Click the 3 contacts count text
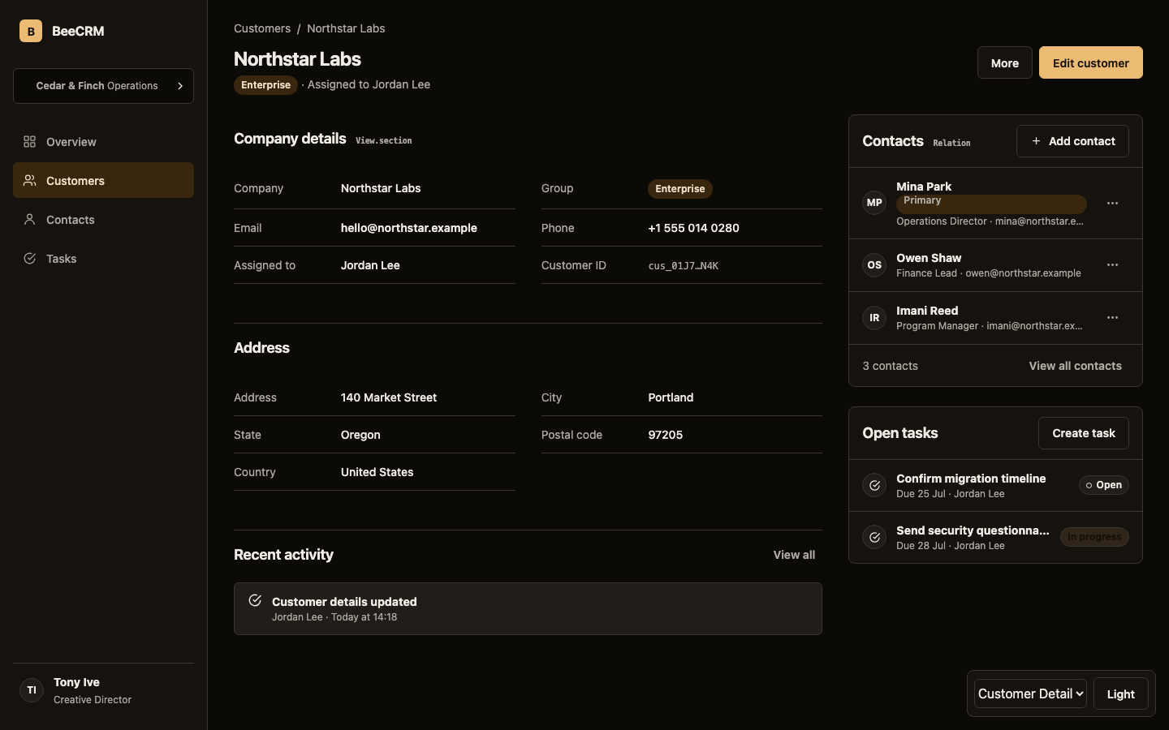 891,366
